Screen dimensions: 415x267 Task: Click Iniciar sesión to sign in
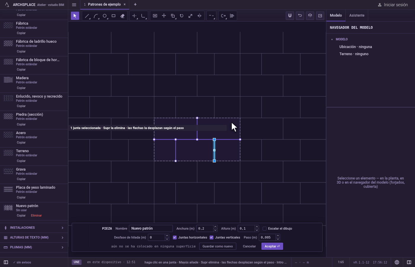pos(393,5)
